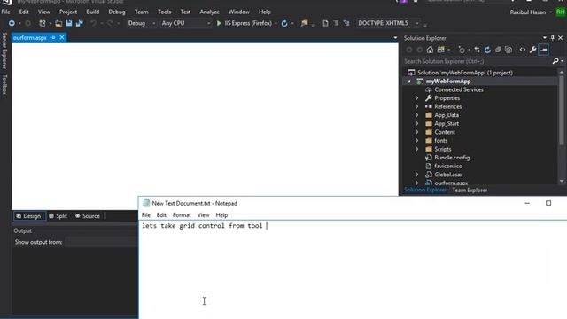Switch to Split view
The height and width of the screenshot is (319, 567).
tap(58, 216)
